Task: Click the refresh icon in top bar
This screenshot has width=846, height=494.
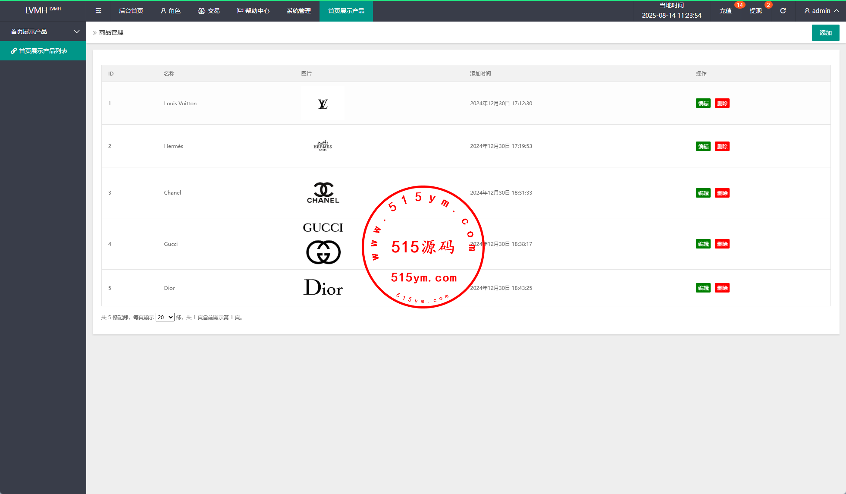Action: point(783,11)
